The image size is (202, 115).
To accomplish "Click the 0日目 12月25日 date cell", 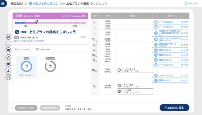I will tap(108, 71).
